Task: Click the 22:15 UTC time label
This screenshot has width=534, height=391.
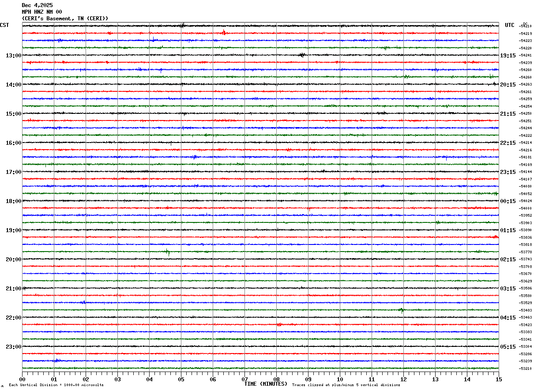Action: coord(508,143)
